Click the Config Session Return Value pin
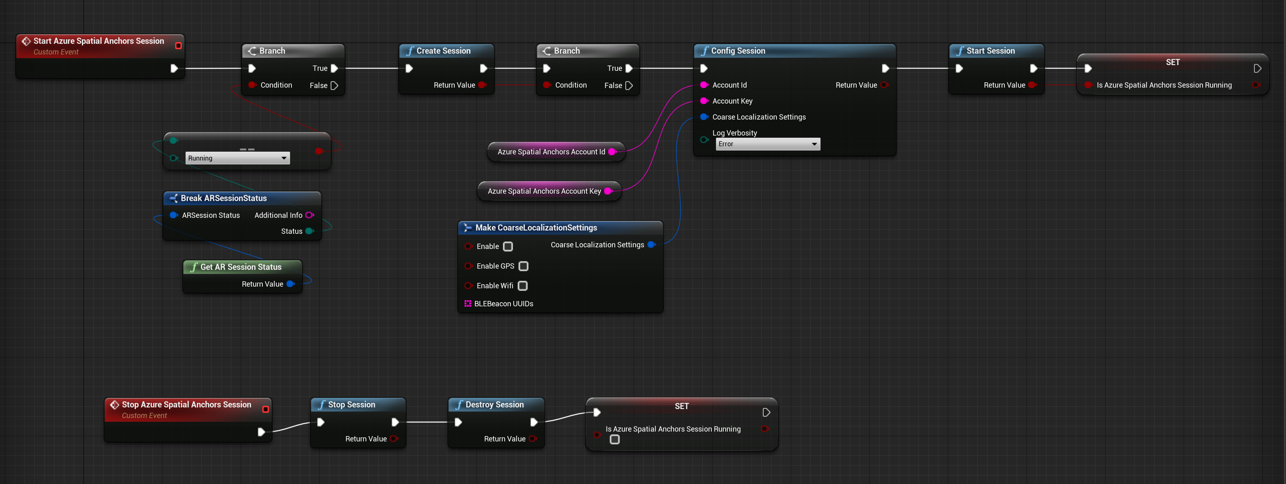 click(x=884, y=85)
